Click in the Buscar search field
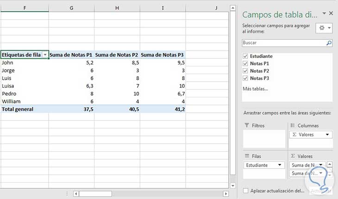Image resolution: width=338 pixels, height=199 pixels. click(282, 43)
